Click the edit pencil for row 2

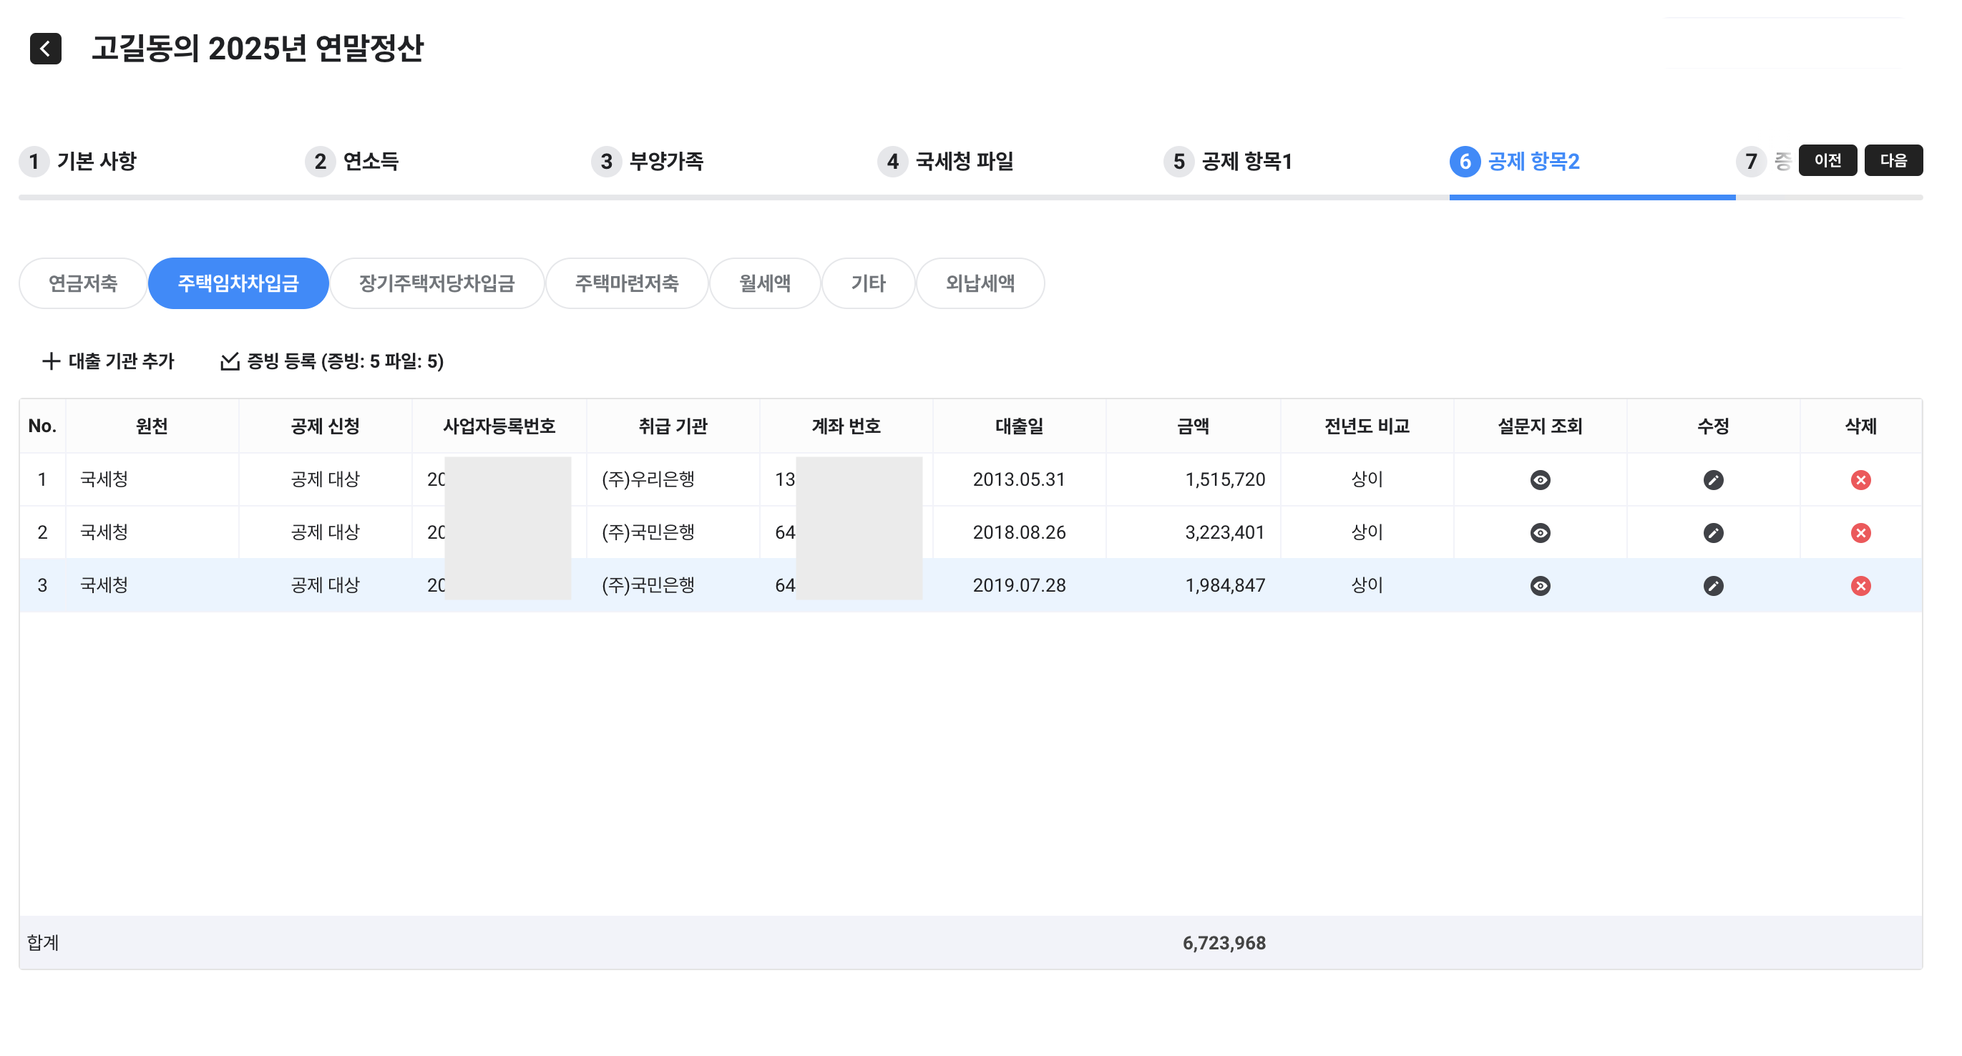(x=1713, y=533)
